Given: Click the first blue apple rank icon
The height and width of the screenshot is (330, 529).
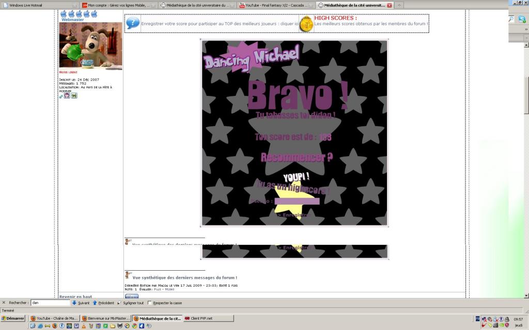Looking at the screenshot, I should (64, 13).
